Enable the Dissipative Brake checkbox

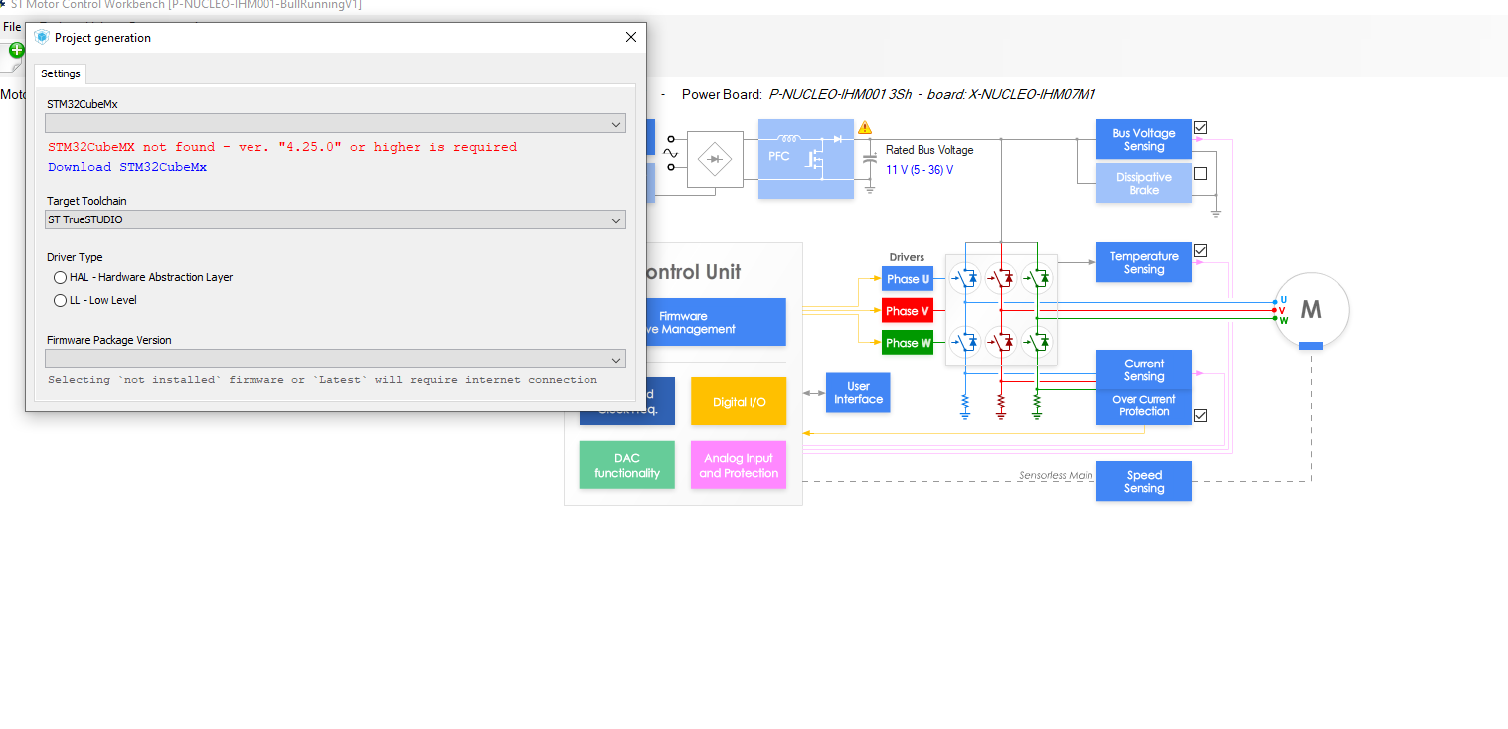click(1200, 173)
